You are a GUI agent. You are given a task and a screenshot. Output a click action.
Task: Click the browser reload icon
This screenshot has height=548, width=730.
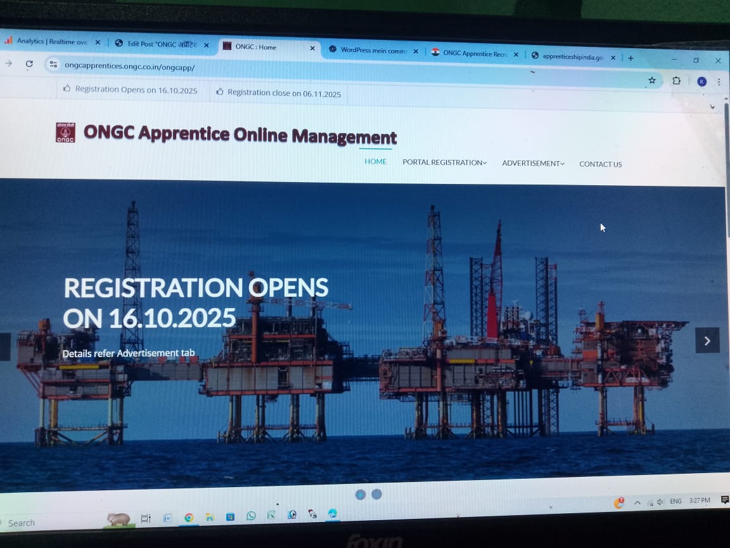click(x=29, y=63)
